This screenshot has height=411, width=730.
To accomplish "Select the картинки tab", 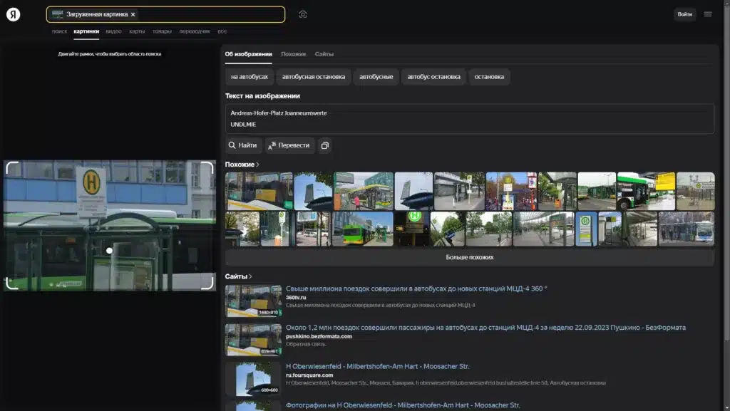I will tap(86, 31).
